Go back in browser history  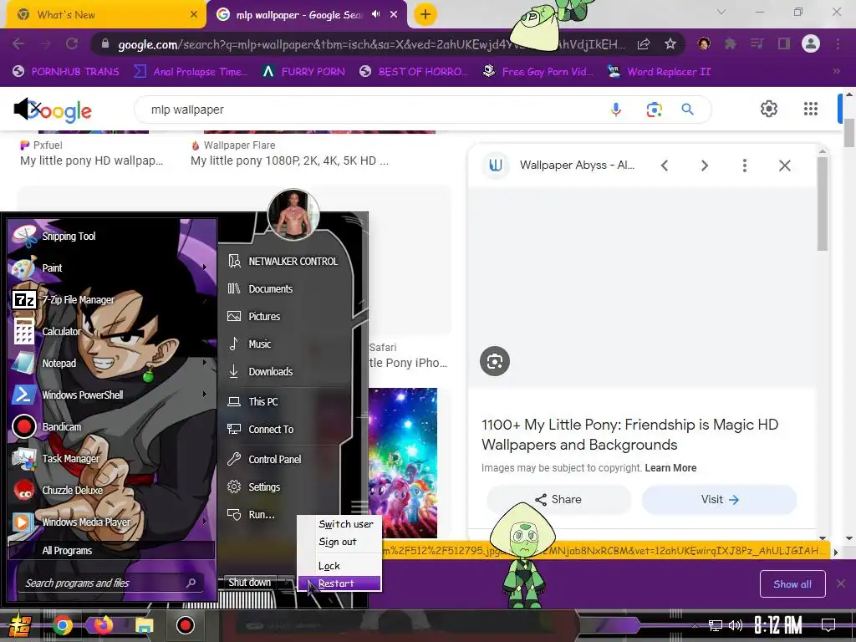18,43
